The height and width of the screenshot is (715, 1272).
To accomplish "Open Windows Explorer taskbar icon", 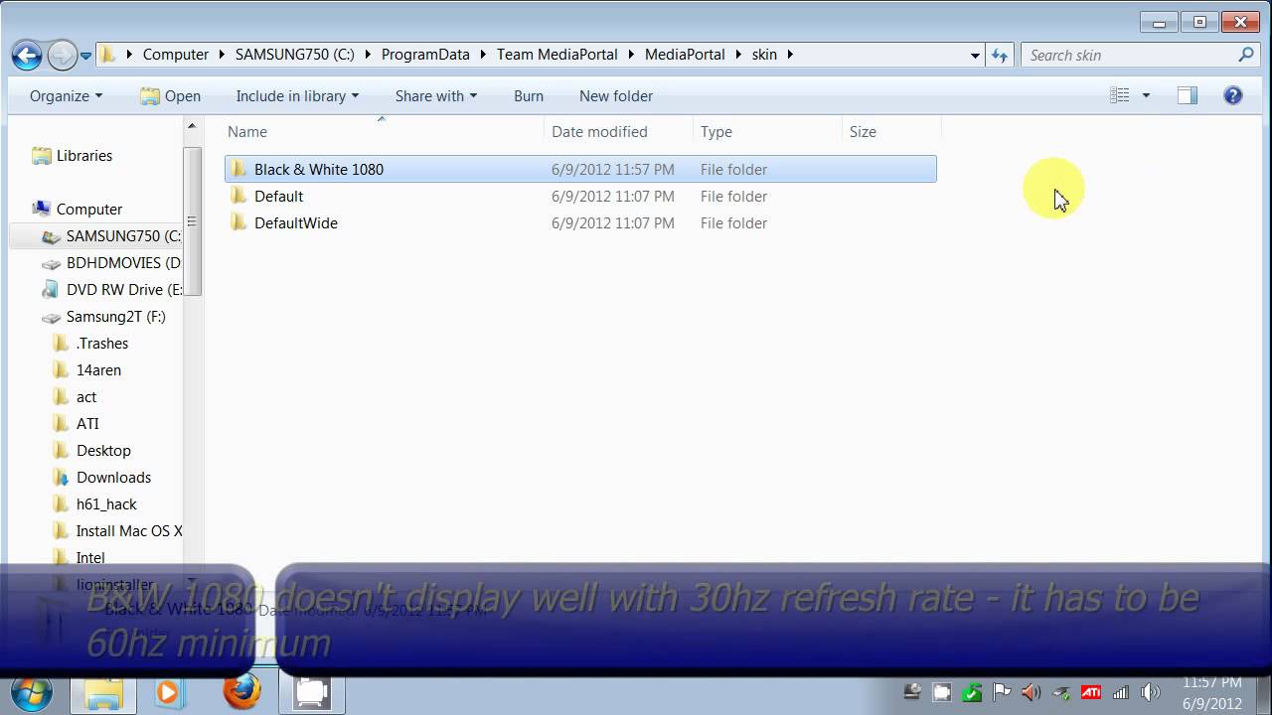I will pos(102,692).
